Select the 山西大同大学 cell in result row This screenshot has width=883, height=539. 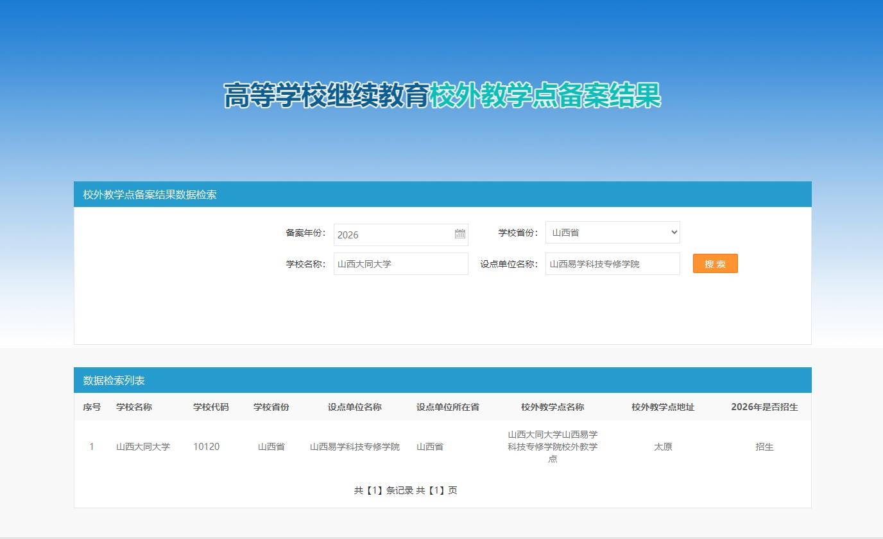click(x=143, y=447)
